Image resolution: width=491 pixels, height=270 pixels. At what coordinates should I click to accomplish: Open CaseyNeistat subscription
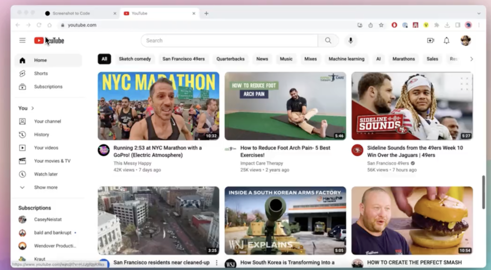pos(48,219)
